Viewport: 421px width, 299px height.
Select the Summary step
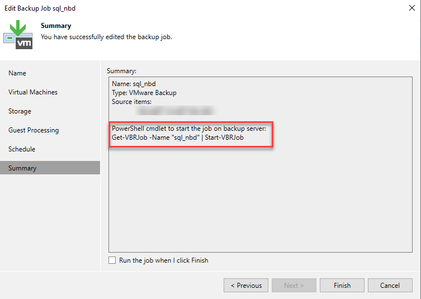pyautogui.click(x=50, y=168)
